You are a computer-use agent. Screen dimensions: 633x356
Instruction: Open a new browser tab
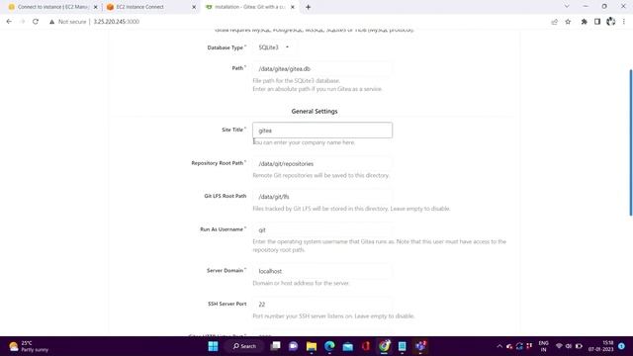(308, 7)
